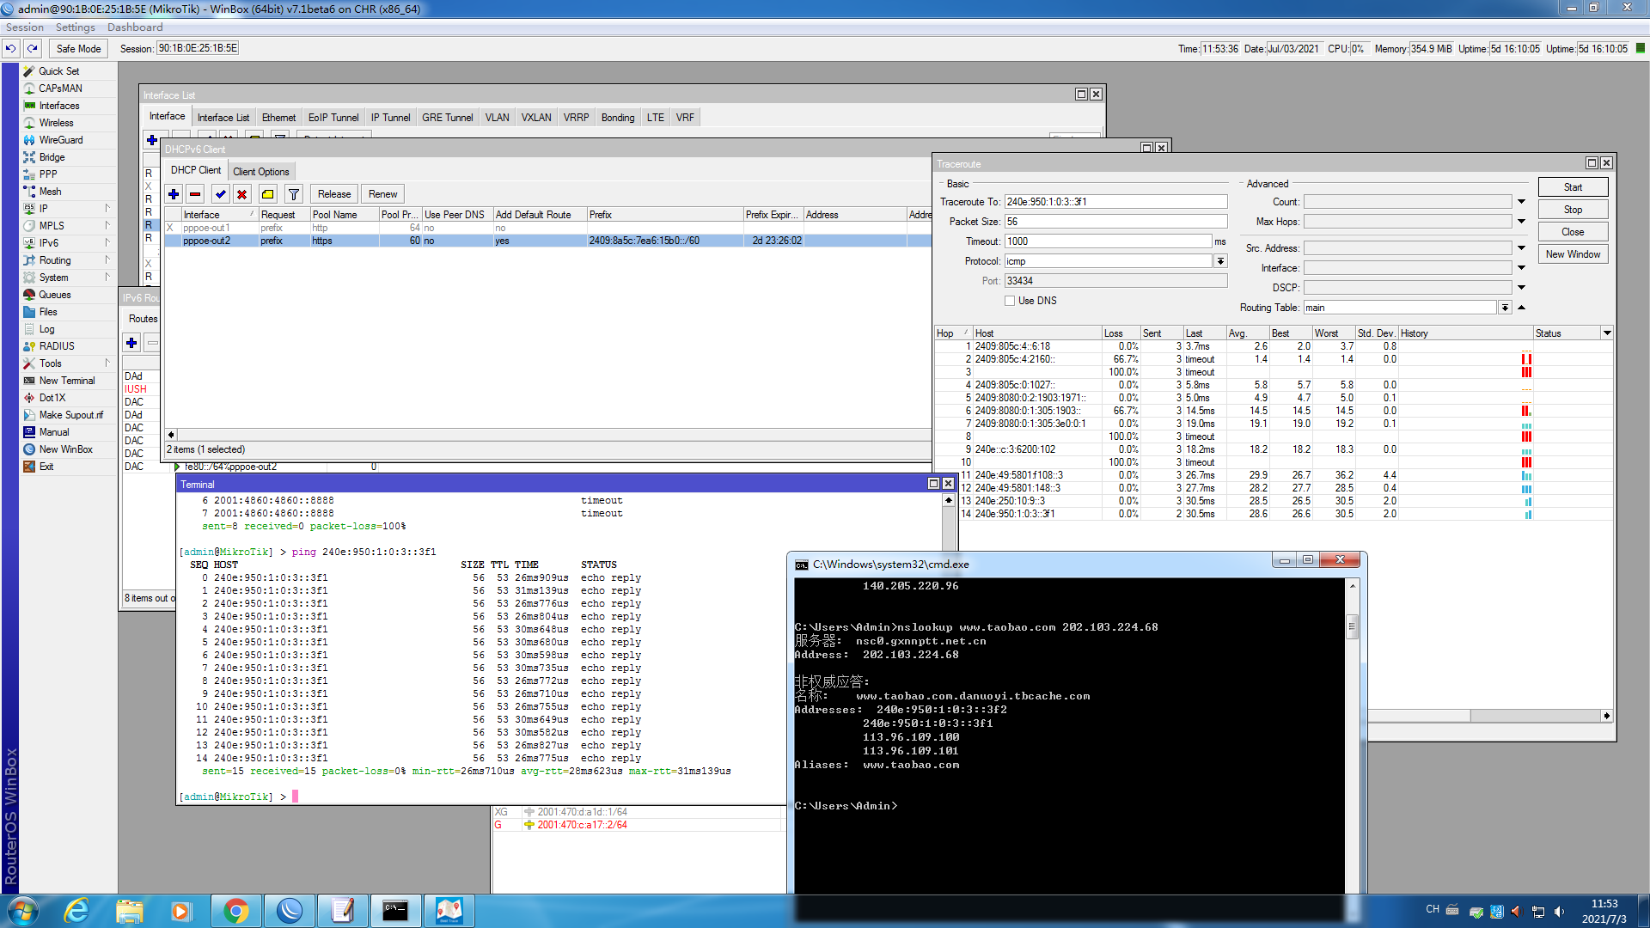Open the Protocol icmp dropdown
This screenshot has height=928, width=1650.
point(1220,261)
